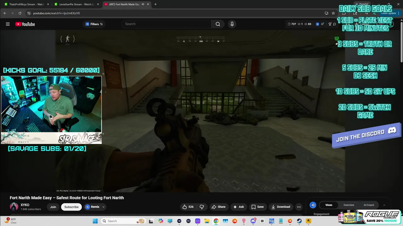Open the Windows Start menu
This screenshot has height=226, width=403.
point(95,221)
